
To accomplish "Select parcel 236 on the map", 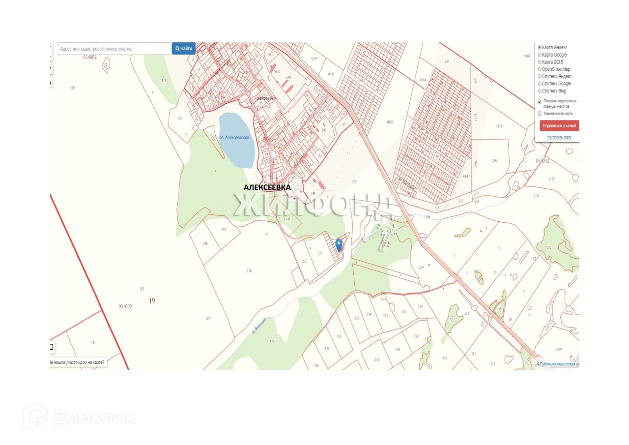I will (x=339, y=336).
